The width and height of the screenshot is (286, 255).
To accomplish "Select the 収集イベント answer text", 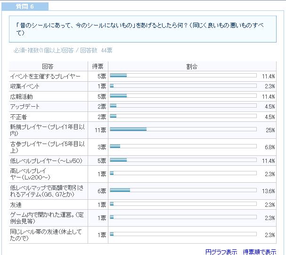I will point(25,86).
